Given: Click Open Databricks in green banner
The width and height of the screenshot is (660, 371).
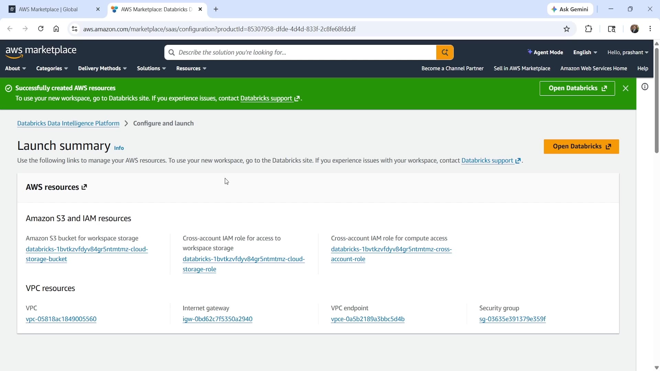Looking at the screenshot, I should [577, 88].
